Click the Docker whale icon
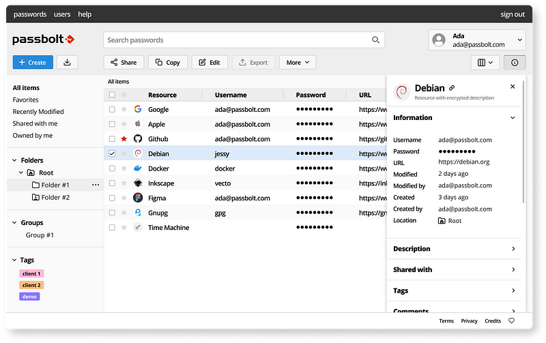The width and height of the screenshot is (546, 343). pyautogui.click(x=138, y=168)
